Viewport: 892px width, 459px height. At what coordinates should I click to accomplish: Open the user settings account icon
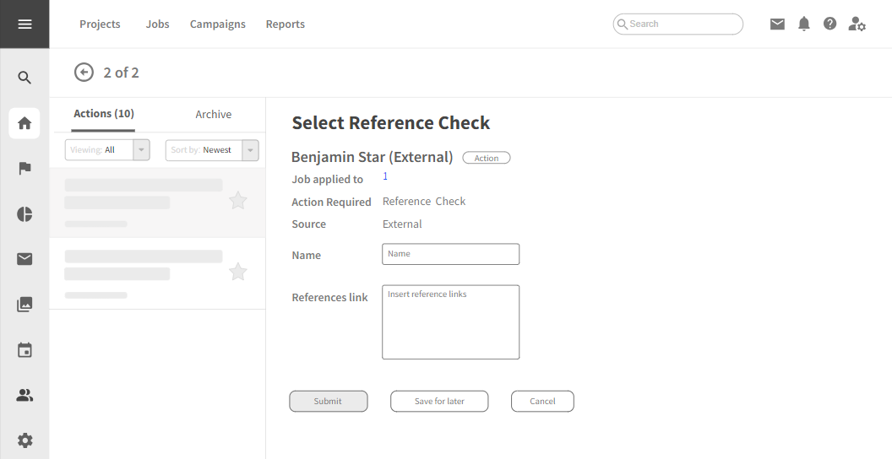857,24
